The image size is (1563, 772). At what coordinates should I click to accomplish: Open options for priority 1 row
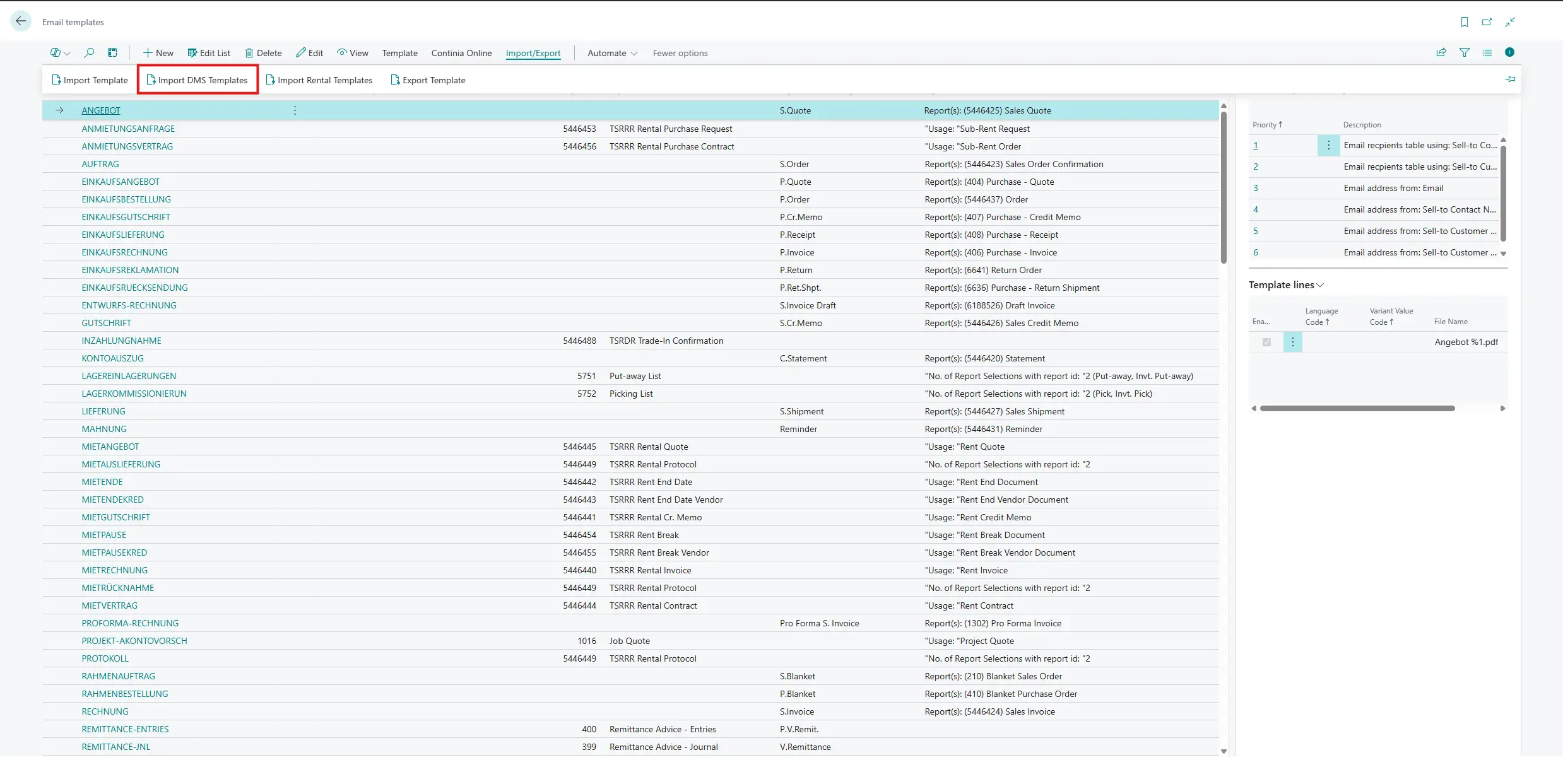coord(1328,146)
